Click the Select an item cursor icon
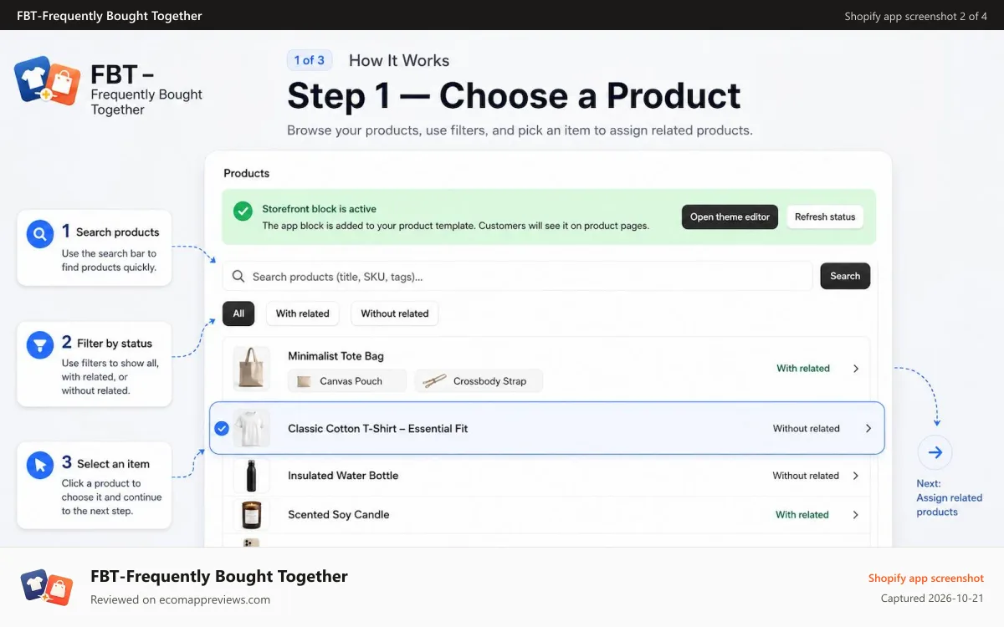Viewport: 1004px width, 627px height. 39,466
